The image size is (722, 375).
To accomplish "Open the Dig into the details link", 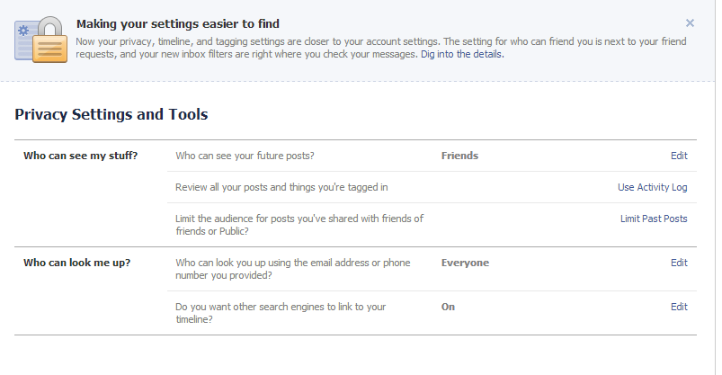I will coord(462,54).
